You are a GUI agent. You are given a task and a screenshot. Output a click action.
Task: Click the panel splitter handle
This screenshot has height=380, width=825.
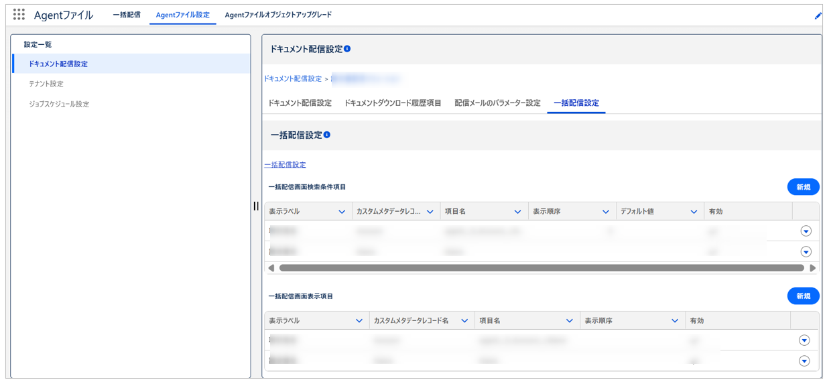click(256, 206)
